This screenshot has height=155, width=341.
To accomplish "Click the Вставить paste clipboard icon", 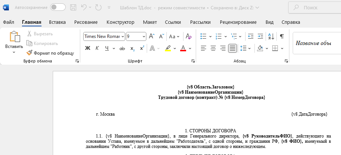I will 14,36.
